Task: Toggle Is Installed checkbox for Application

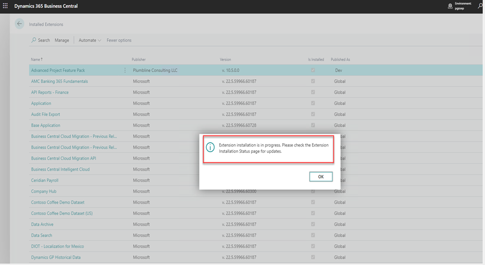Action: point(313,103)
